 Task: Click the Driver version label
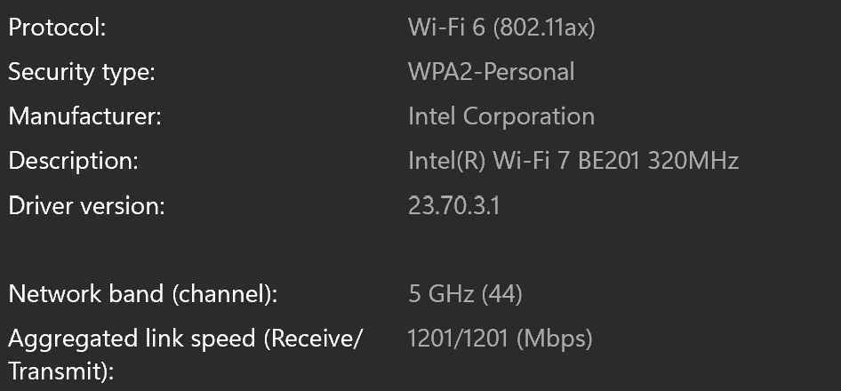click(87, 206)
